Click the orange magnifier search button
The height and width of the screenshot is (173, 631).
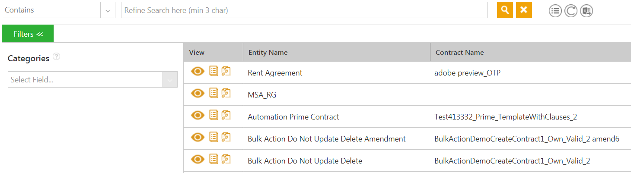(x=505, y=10)
